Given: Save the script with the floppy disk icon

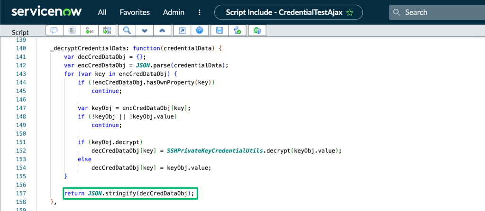Looking at the screenshot, I should coord(220,31).
